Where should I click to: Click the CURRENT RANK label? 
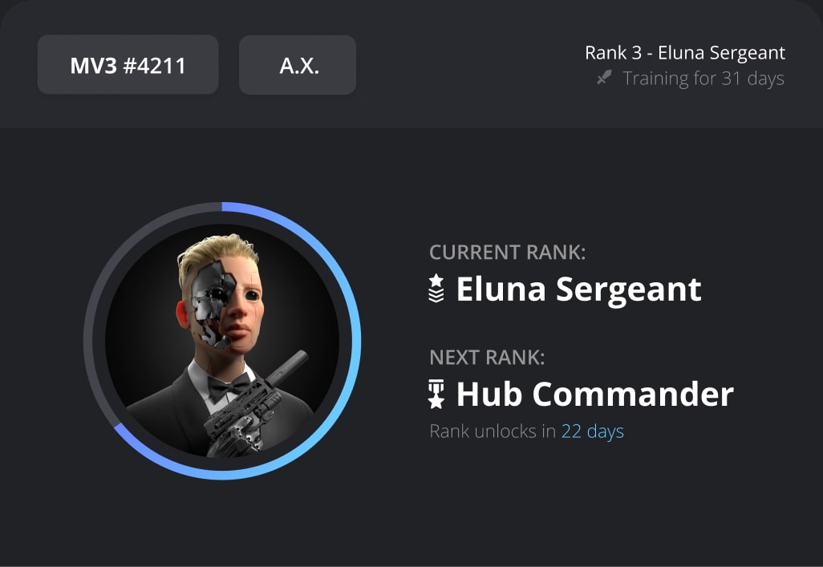point(508,253)
